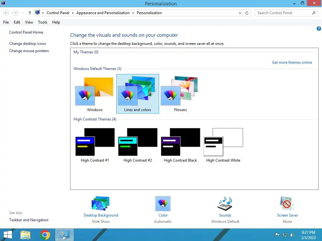Open the Sounds settings icon
This screenshot has height=241, width=322.
click(225, 203)
